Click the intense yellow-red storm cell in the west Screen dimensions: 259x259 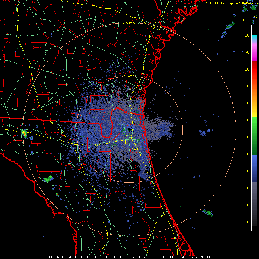click(24, 133)
